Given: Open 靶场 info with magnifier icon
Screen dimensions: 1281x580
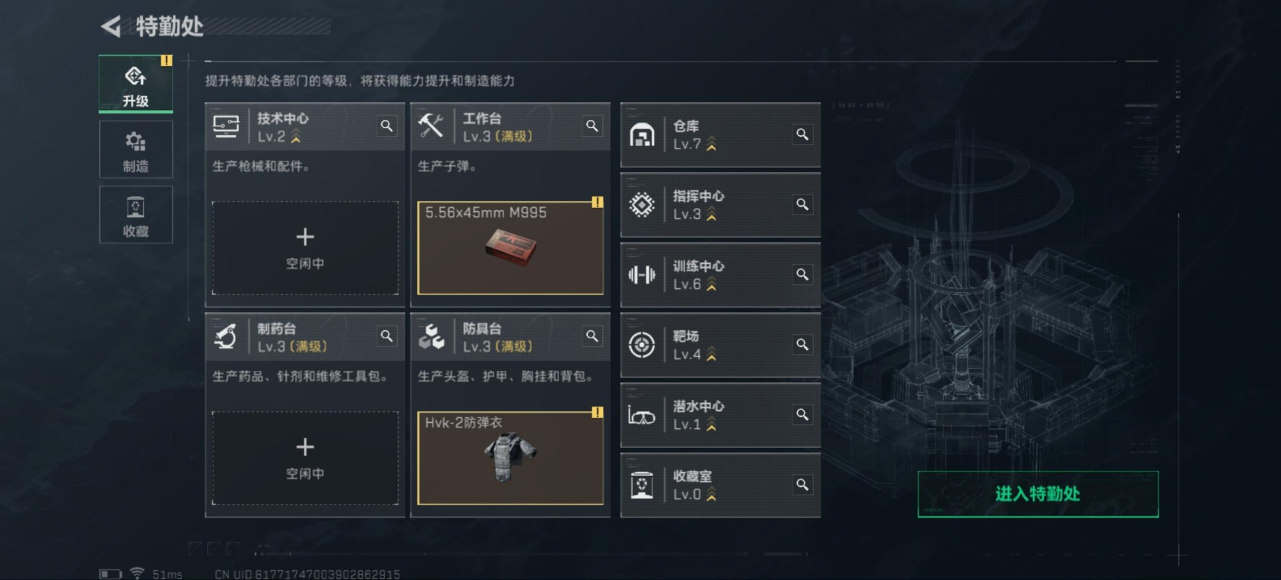Looking at the screenshot, I should (x=802, y=344).
